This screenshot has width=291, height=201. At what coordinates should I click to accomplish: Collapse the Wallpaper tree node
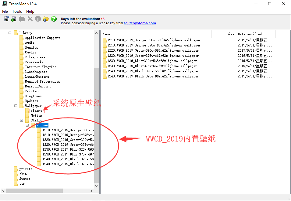pyautogui.click(x=16, y=106)
